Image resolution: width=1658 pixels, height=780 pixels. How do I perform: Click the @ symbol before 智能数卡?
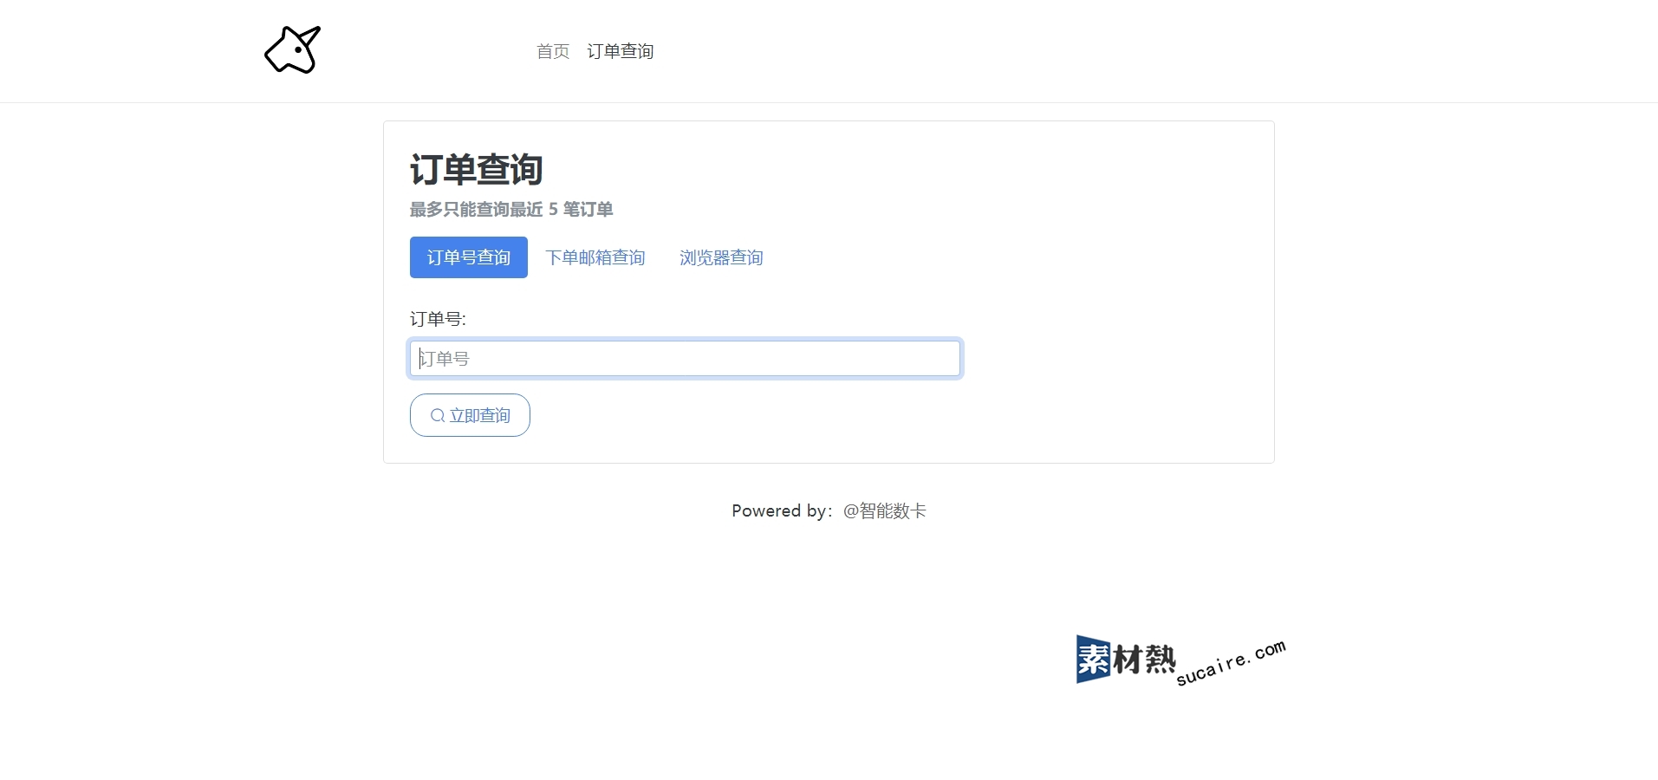click(x=850, y=511)
